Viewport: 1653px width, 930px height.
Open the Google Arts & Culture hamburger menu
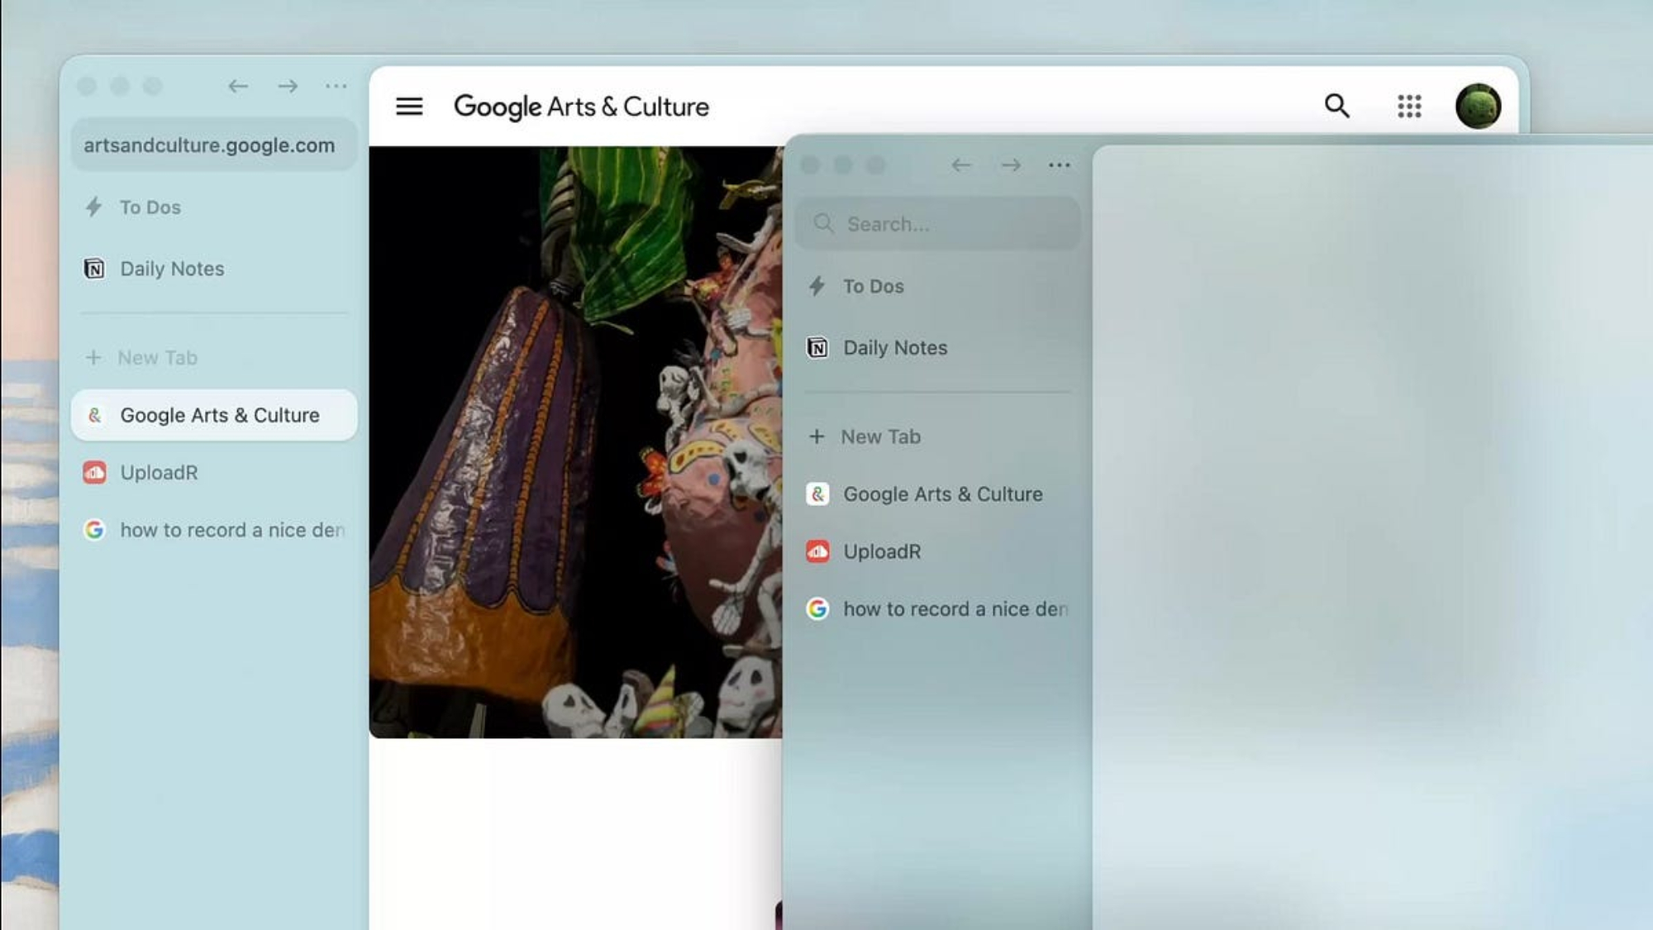[409, 107]
